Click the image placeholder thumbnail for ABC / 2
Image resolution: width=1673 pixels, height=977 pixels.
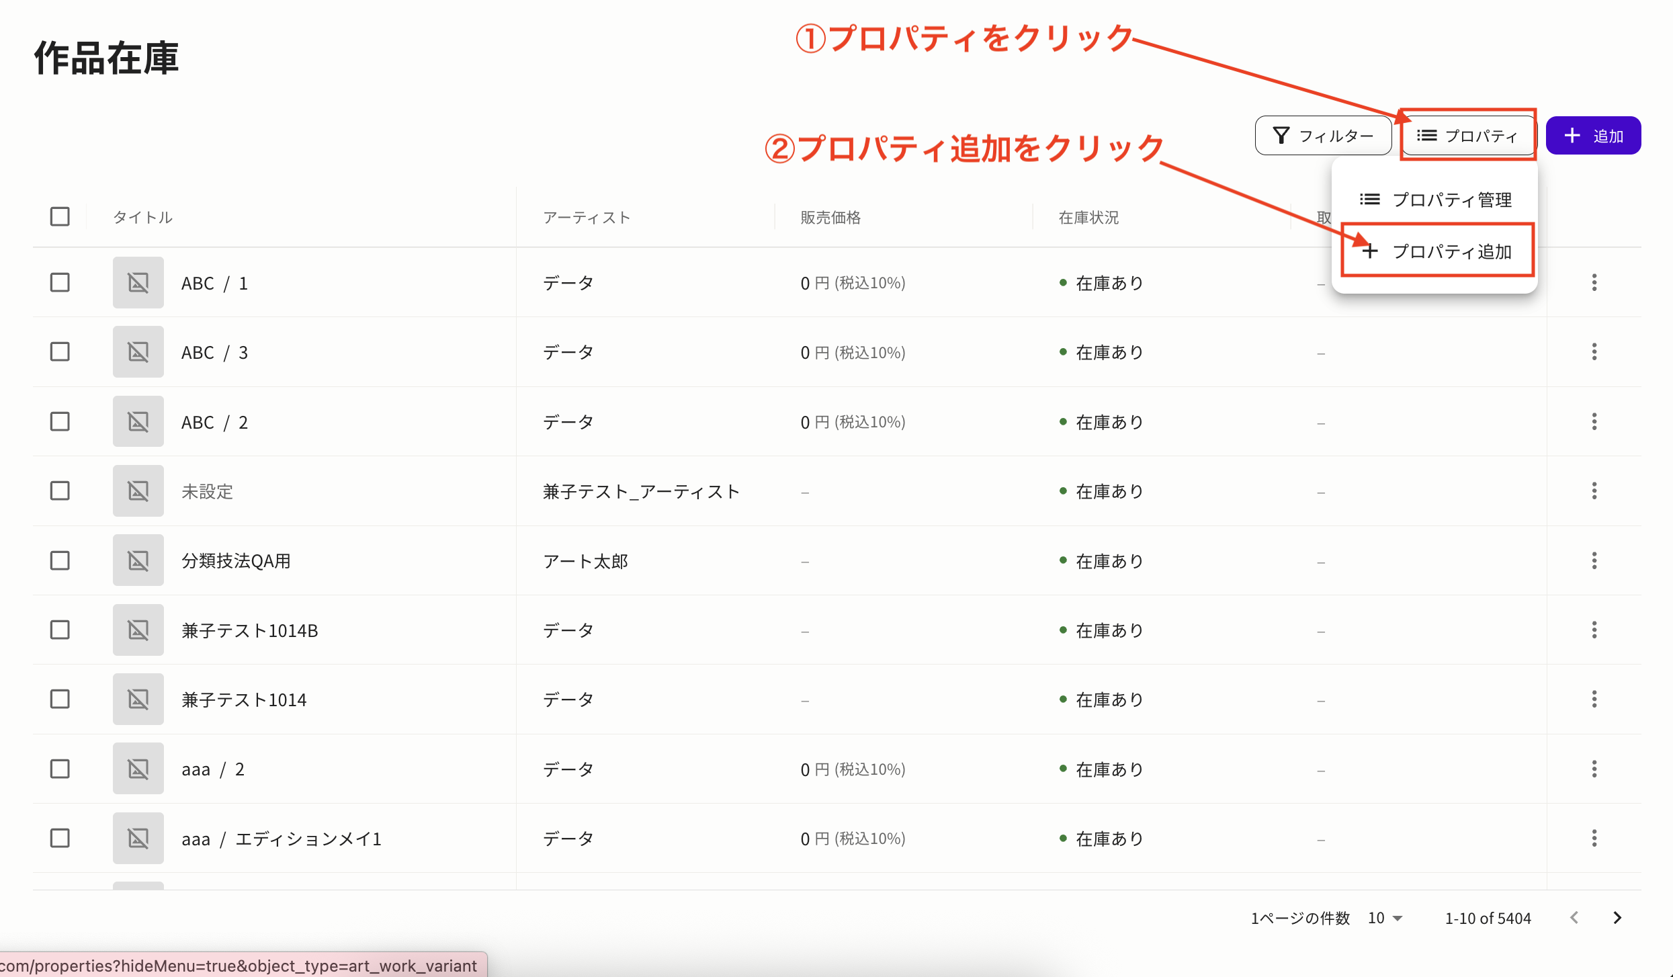pos(138,421)
